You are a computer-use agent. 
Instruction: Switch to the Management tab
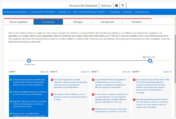(x=107, y=22)
